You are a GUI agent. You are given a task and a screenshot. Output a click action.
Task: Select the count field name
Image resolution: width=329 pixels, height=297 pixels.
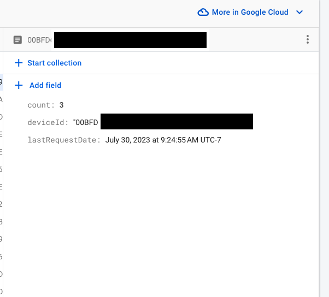pyautogui.click(x=41, y=105)
